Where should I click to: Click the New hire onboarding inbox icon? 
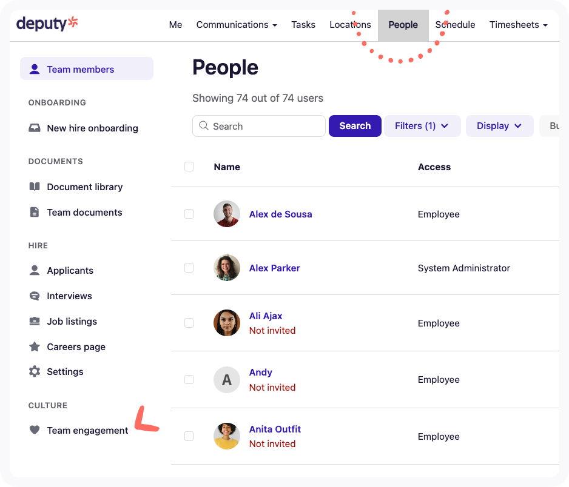click(35, 128)
